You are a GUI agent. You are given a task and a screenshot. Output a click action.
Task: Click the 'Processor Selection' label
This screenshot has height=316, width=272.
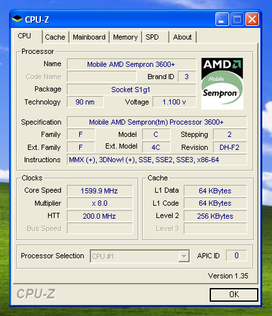point(53,256)
